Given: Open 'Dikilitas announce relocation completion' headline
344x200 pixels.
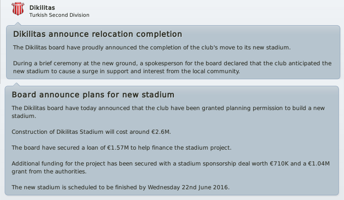Looking at the screenshot, I should (97, 34).
